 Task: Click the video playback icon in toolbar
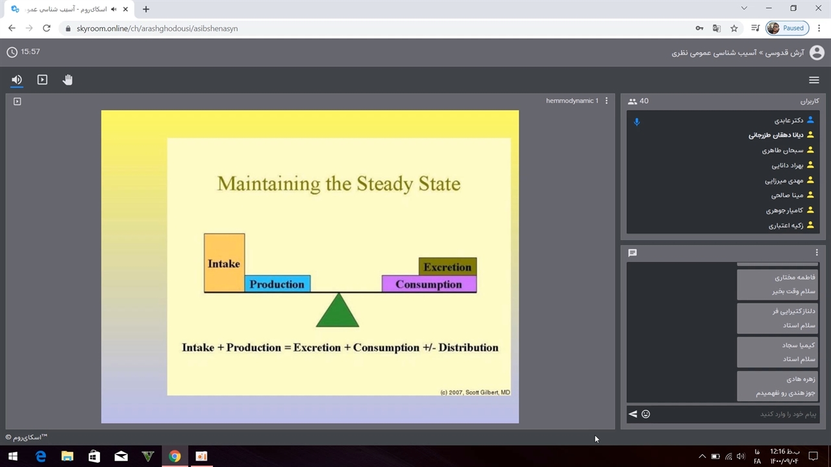tap(42, 80)
